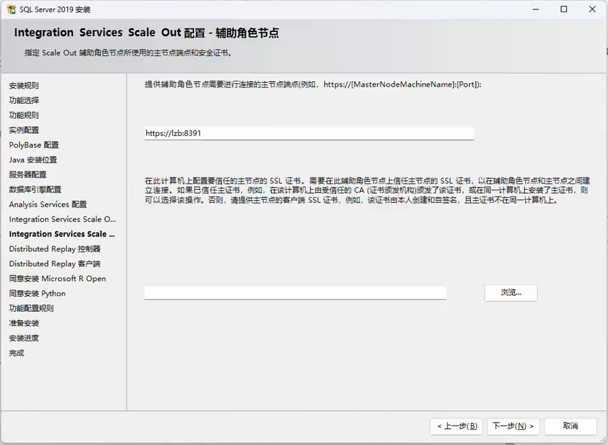Click the empty SSL certificate path field
Image resolution: width=608 pixels, height=445 pixels.
coord(295,293)
